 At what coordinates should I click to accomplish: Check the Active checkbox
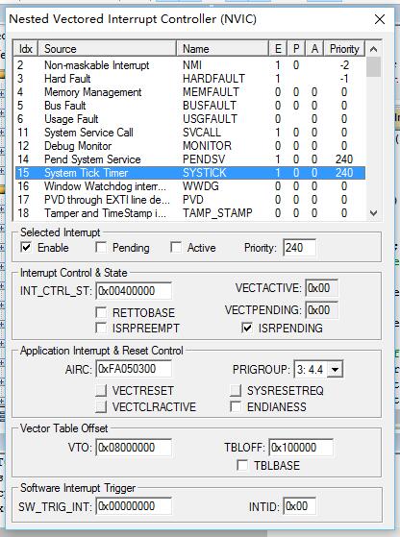click(x=176, y=247)
